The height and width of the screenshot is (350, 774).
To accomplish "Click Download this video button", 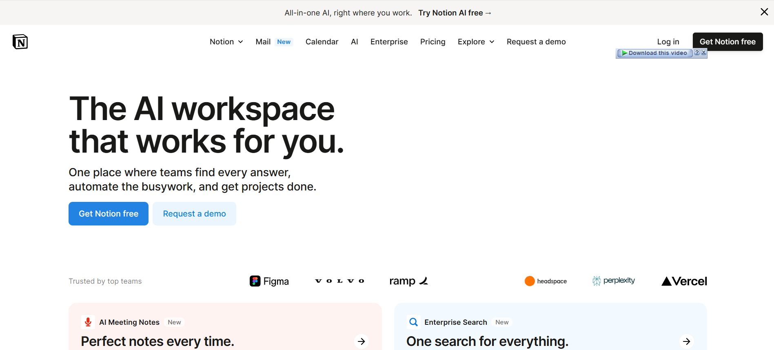I will tap(655, 53).
